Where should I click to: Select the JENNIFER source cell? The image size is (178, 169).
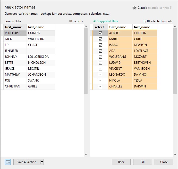(x=15, y=51)
